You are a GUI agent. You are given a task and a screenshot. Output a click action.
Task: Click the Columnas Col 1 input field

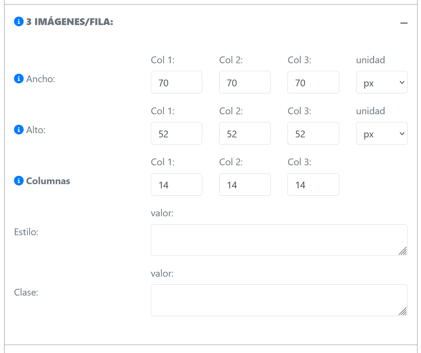click(x=176, y=185)
